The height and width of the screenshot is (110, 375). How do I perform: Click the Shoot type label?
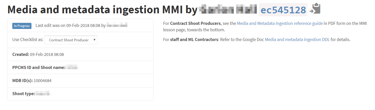click(24, 94)
